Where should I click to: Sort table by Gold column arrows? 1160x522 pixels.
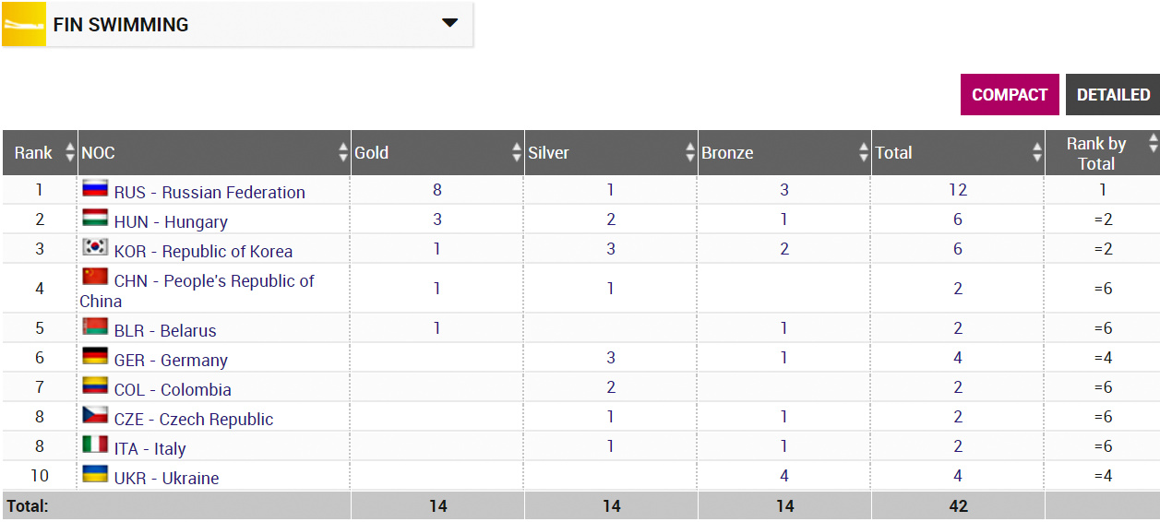click(x=517, y=153)
